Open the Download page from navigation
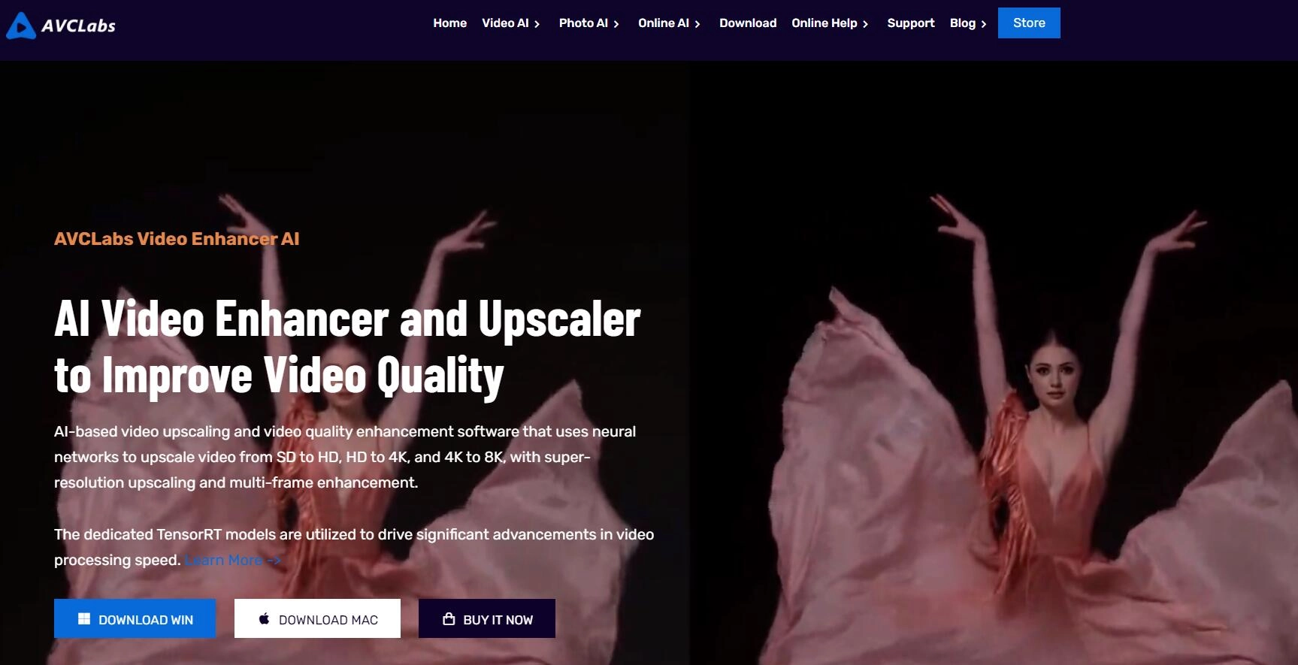 (x=747, y=23)
